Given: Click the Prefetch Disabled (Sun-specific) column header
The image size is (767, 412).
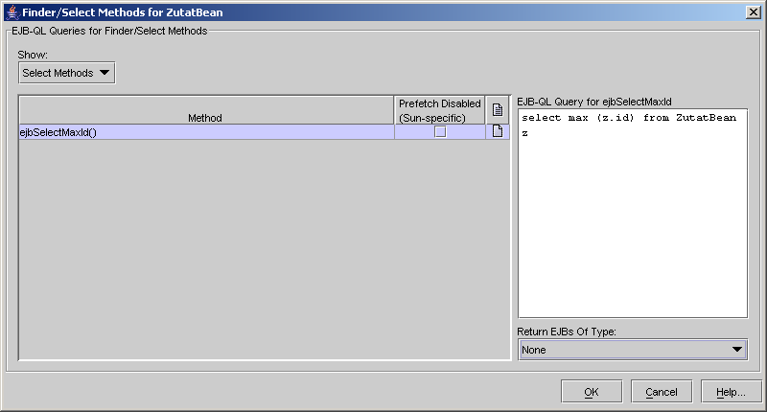Looking at the screenshot, I should tap(440, 110).
